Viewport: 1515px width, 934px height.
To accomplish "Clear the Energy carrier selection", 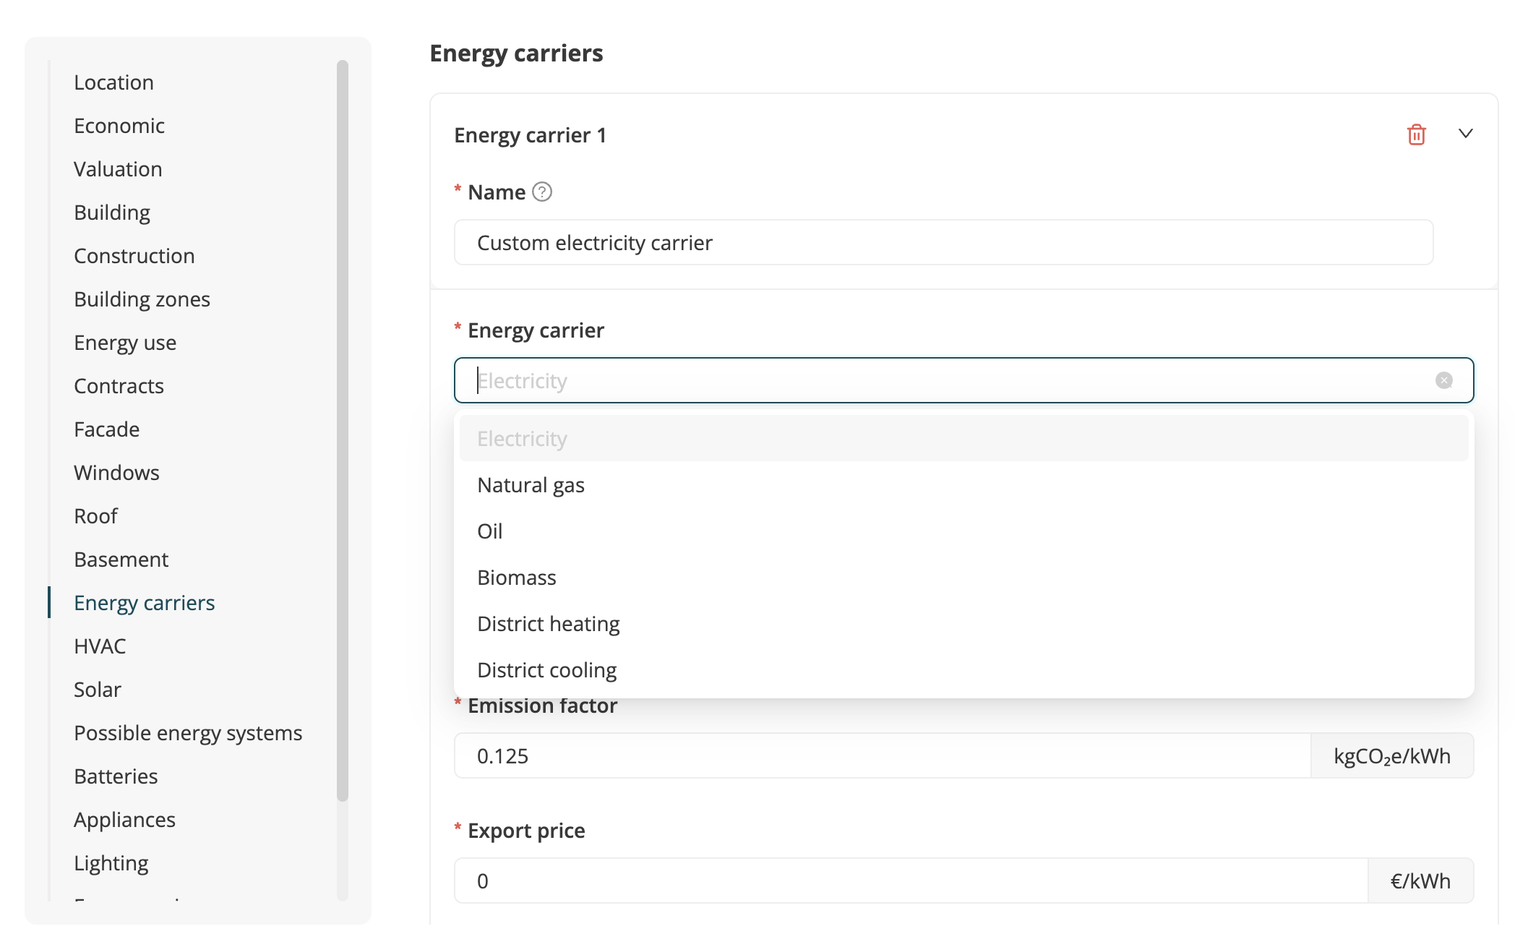I will 1443,380.
